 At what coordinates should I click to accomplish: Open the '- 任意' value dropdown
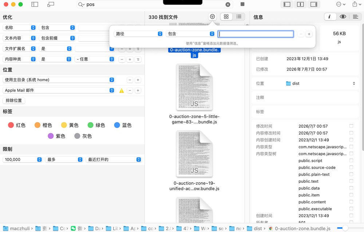95,59
